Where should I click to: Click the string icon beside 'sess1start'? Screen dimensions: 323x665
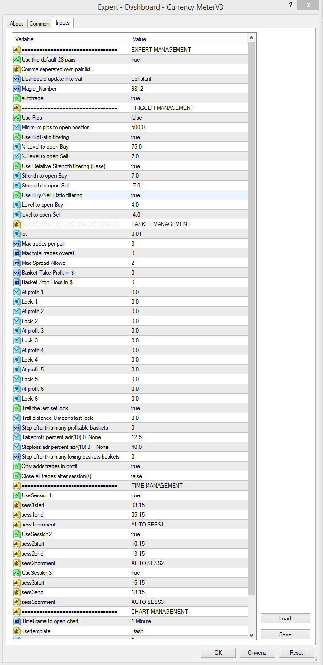pos(16,505)
